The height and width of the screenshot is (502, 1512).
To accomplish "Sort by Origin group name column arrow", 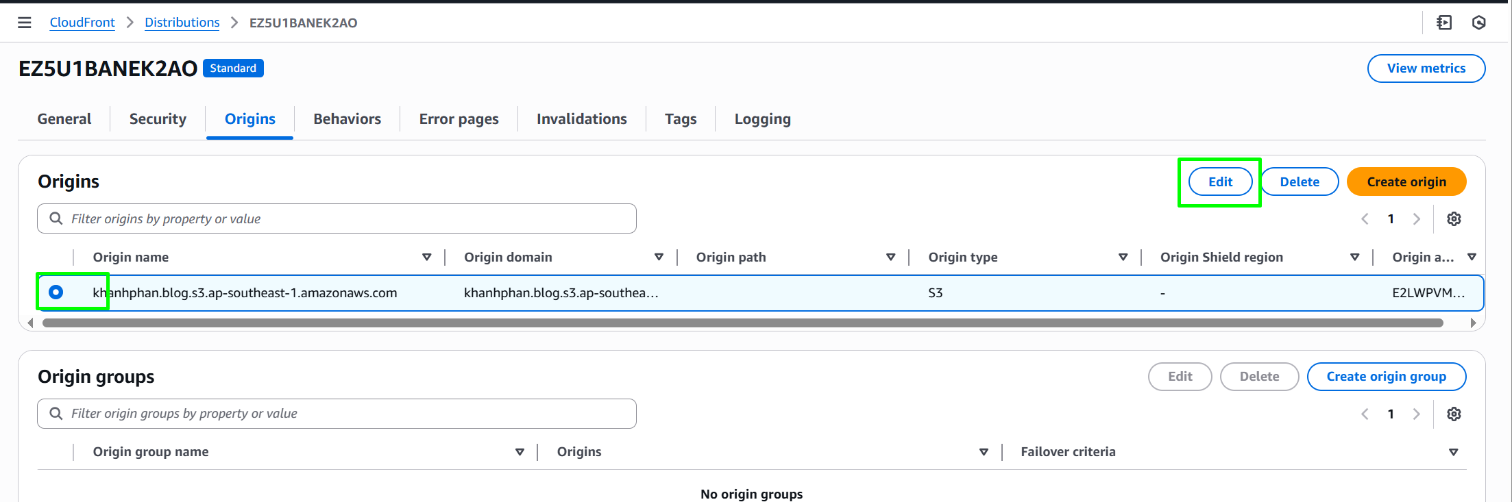I will click(x=520, y=452).
